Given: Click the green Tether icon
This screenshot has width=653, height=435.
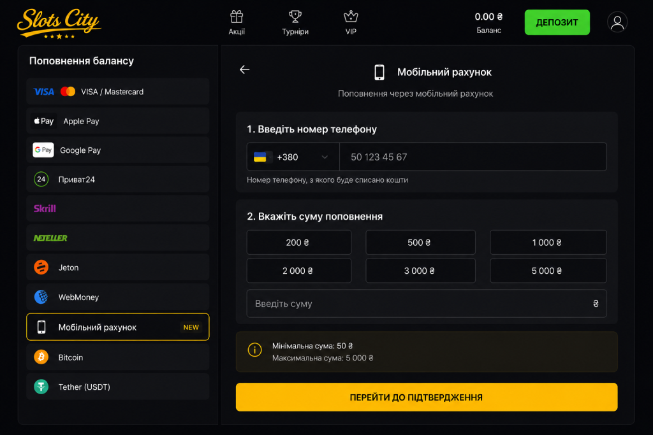Looking at the screenshot, I should 41,387.
